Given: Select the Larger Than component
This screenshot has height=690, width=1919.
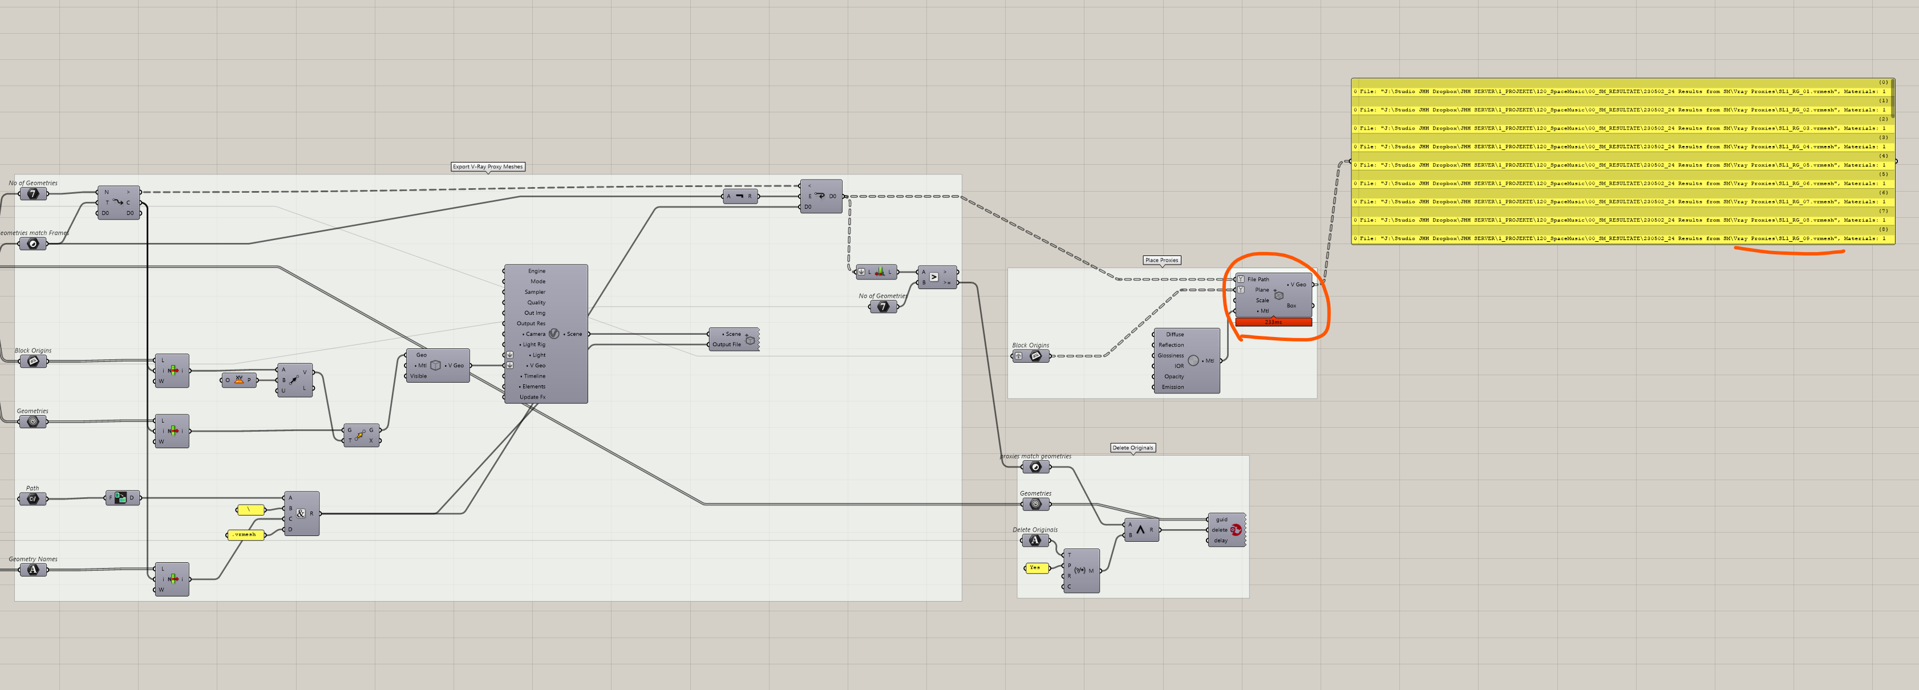Looking at the screenshot, I should tap(937, 278).
